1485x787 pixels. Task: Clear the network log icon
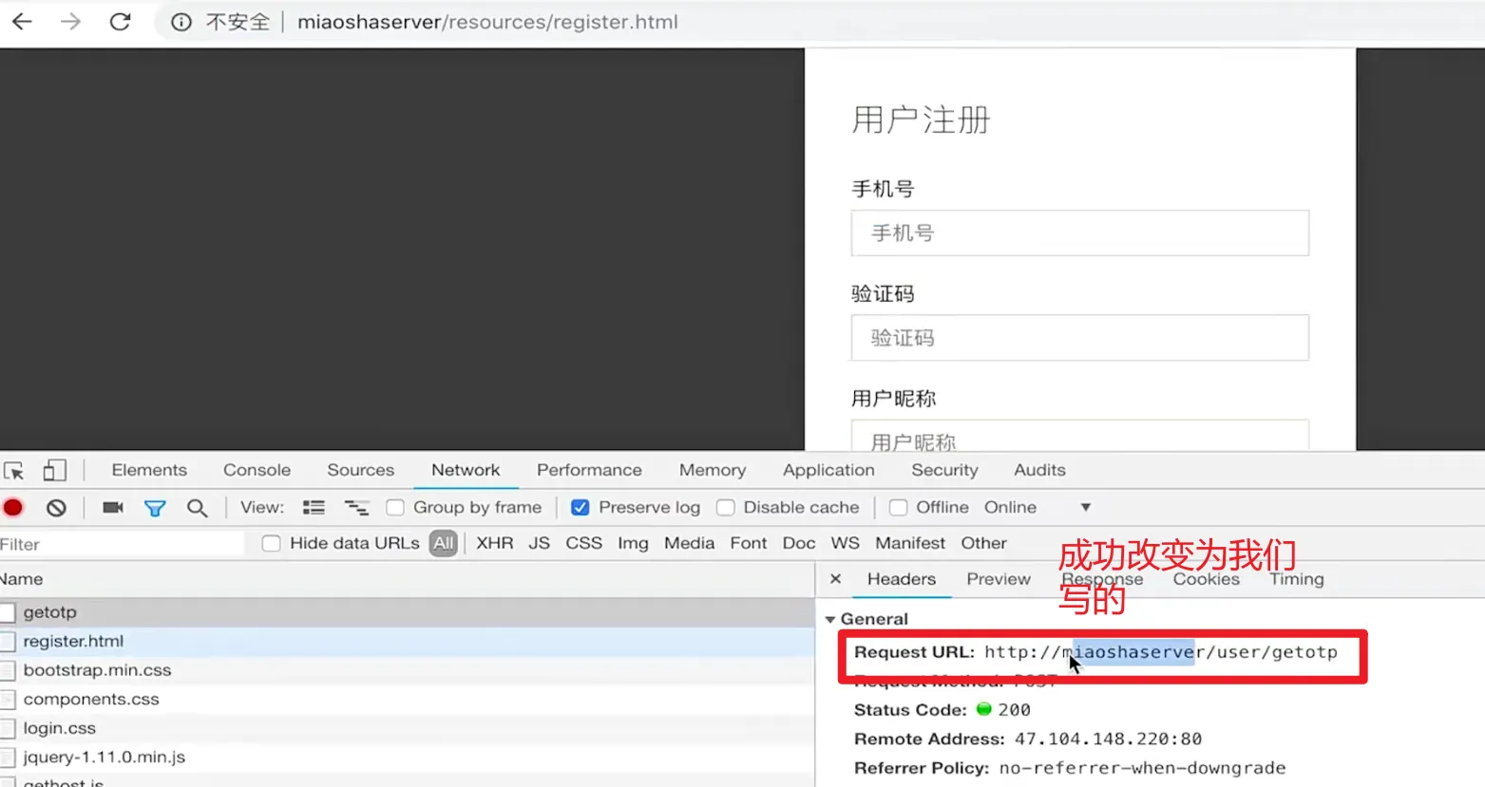tap(56, 508)
